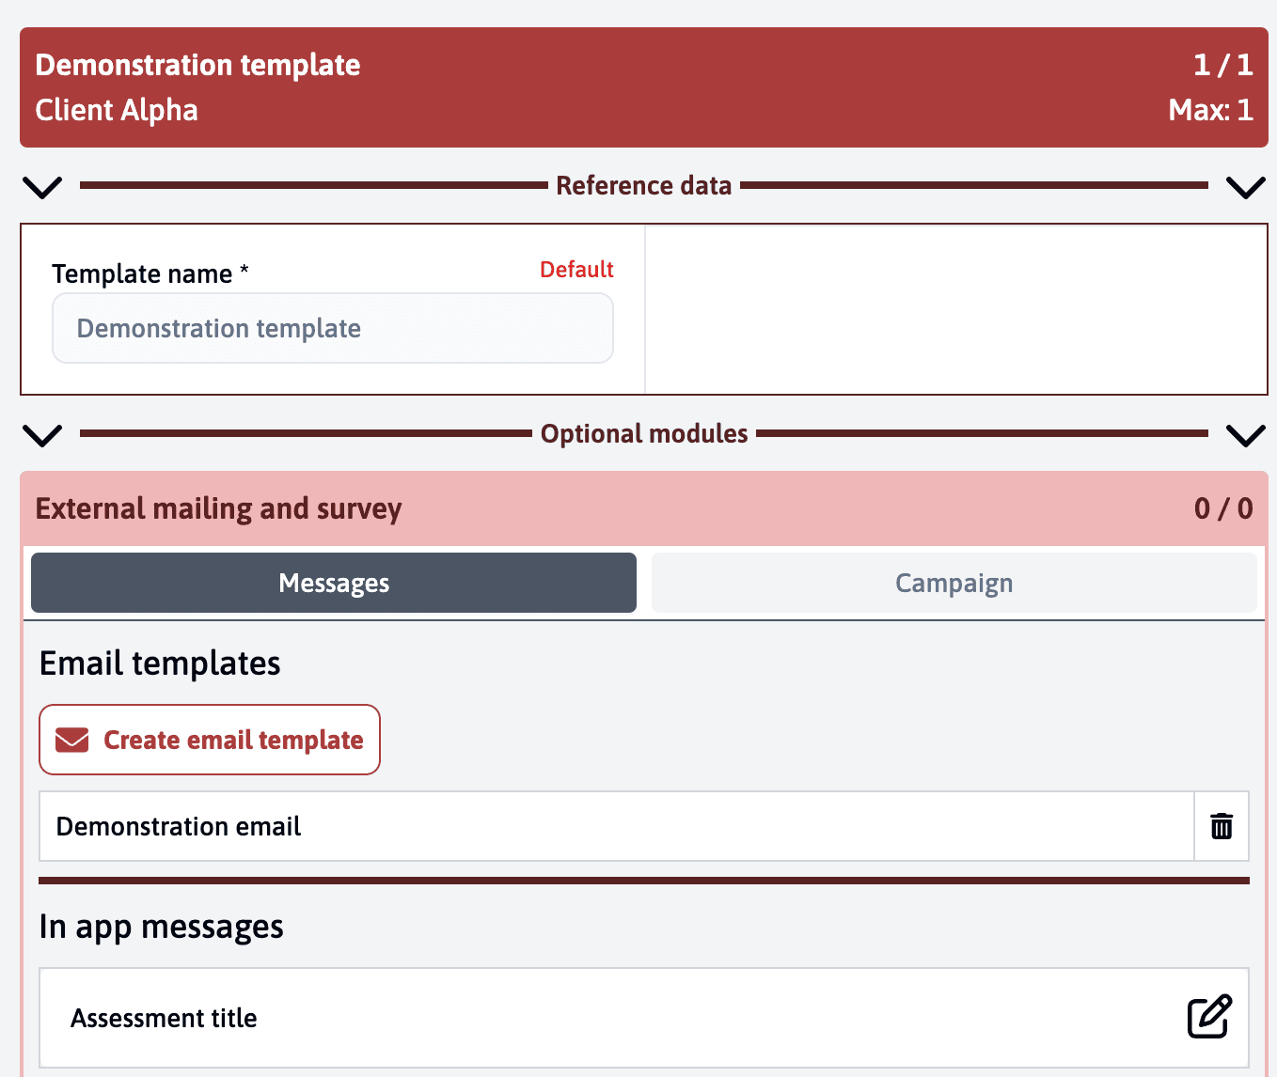Click the red Default link

575,270
